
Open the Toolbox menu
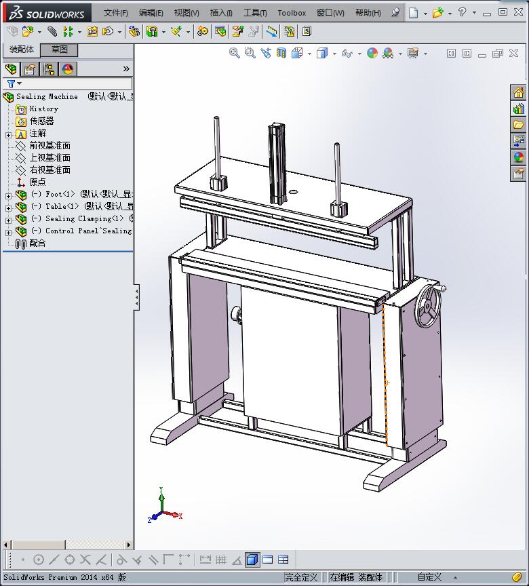(292, 13)
